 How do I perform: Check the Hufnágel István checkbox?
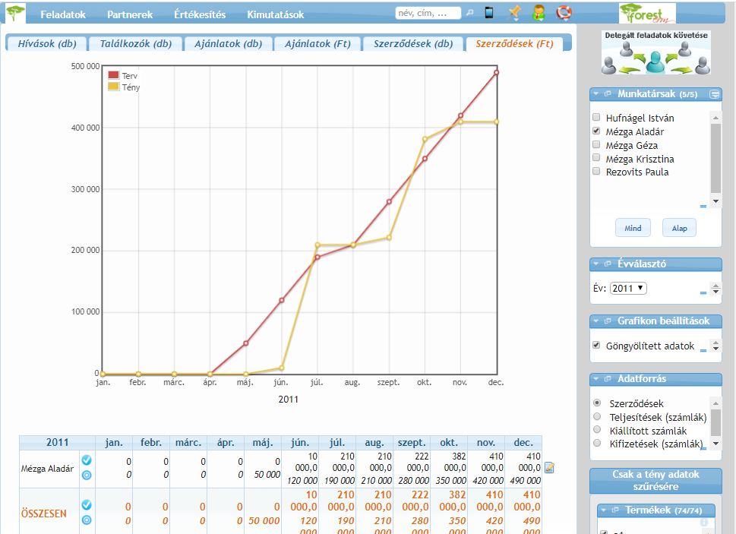point(596,118)
